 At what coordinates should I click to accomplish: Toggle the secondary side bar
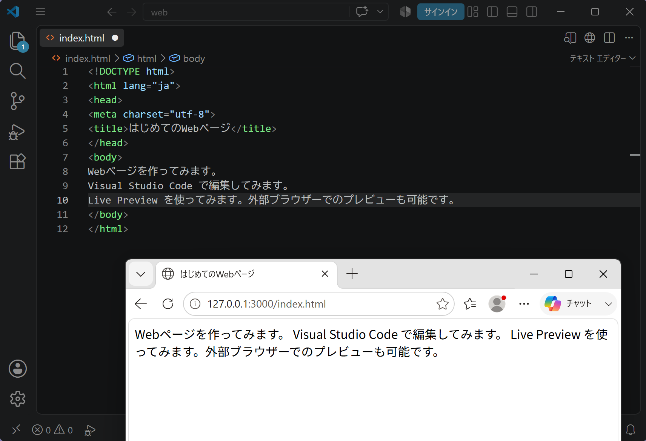[x=532, y=12]
